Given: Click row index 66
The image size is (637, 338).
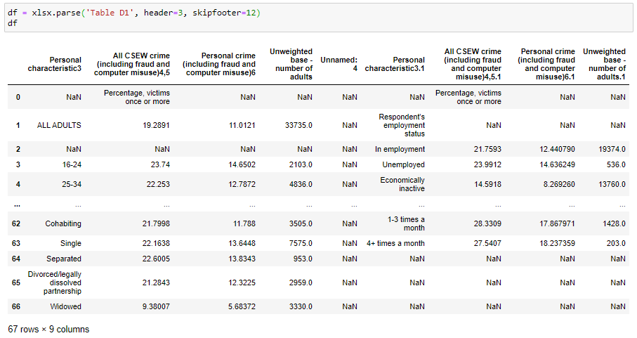Looking at the screenshot, I should (16, 306).
